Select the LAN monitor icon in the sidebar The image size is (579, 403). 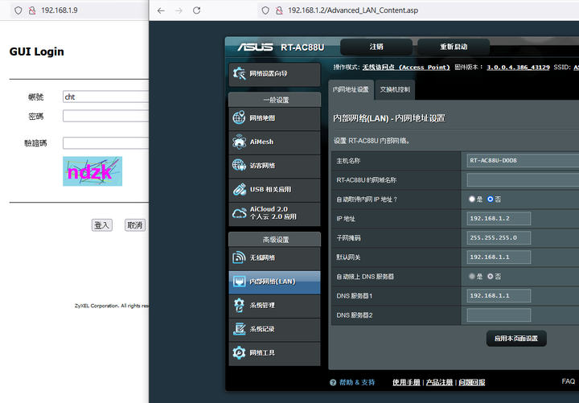pyautogui.click(x=239, y=282)
